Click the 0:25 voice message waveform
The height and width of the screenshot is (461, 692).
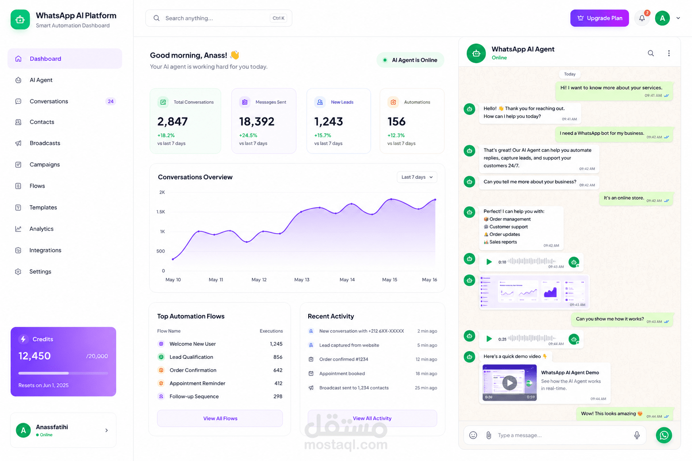coord(532,338)
